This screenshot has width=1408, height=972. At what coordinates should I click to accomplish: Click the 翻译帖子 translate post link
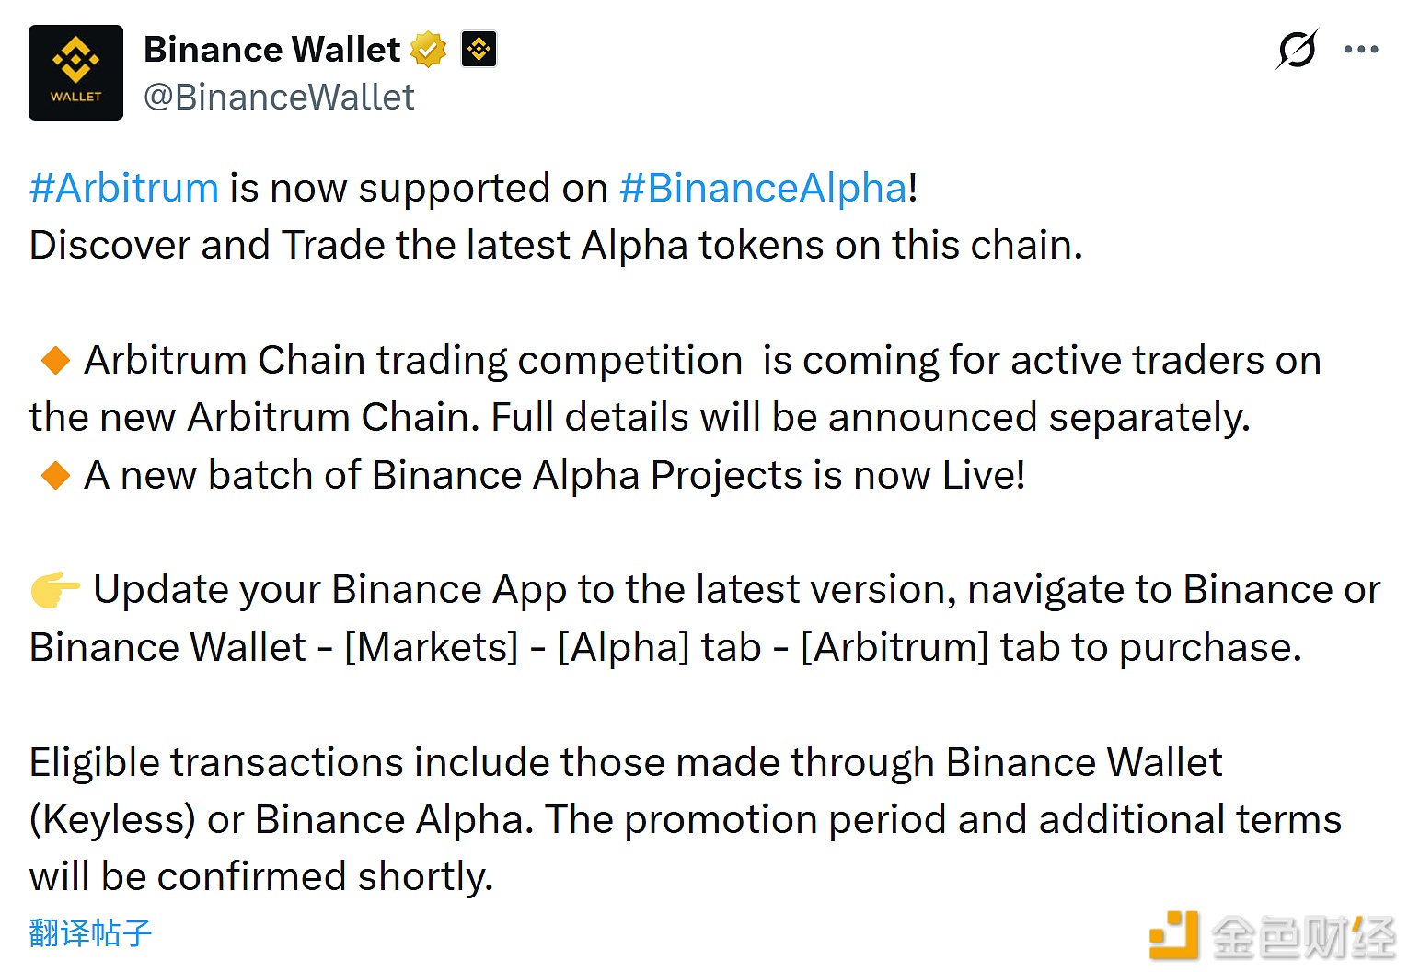tap(90, 933)
